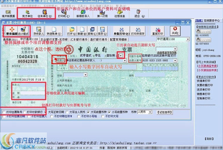Viewport: 223px width, 150px height.
Task: Select the 通用版2011 tab
Action: click(x=10, y=39)
